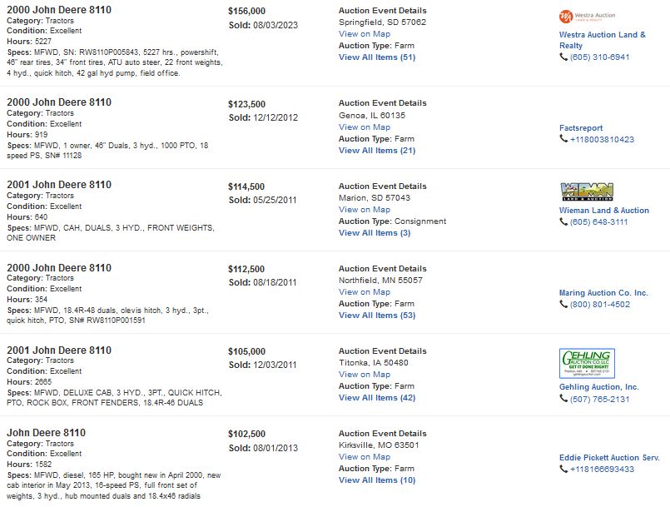Open the Westra Auction Land & Realty link
Viewport: 670px width, 507px height.
tap(602, 40)
